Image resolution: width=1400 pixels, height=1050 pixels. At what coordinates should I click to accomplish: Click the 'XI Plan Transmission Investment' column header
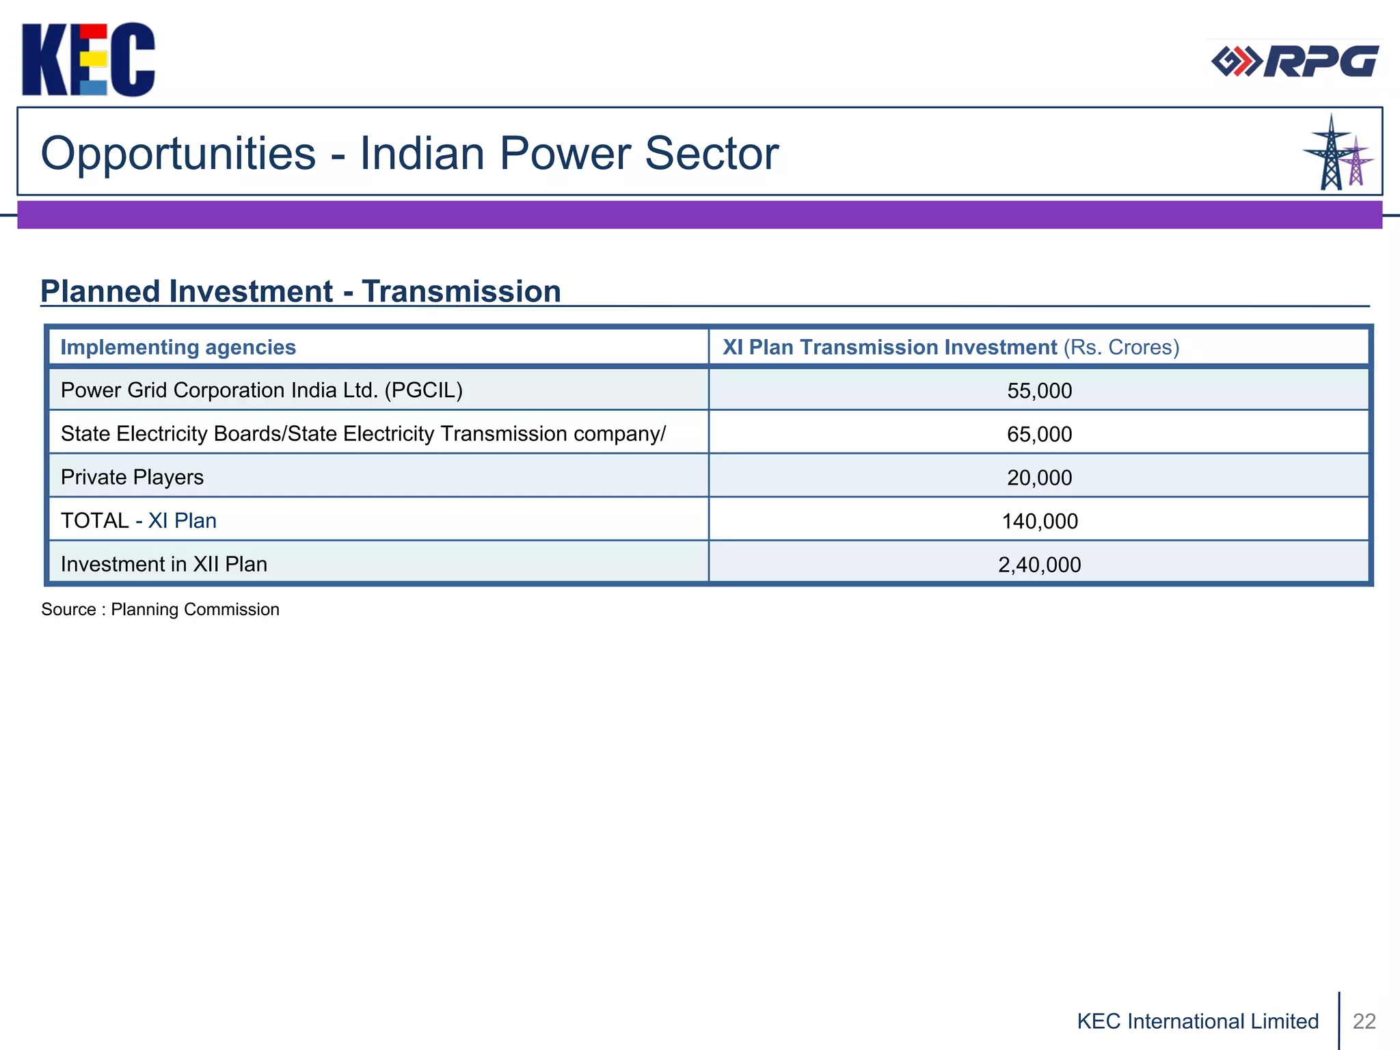coord(1039,347)
